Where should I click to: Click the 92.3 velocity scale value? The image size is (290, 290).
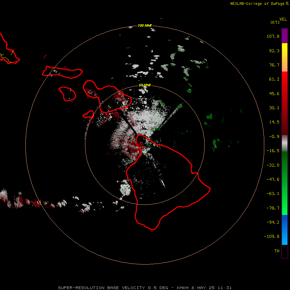(x=274, y=51)
